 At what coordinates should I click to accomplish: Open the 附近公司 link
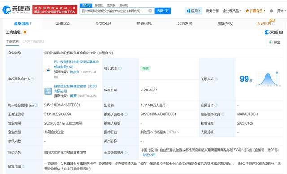click(149, 155)
